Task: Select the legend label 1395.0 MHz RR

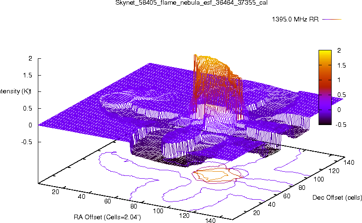Action: coord(295,20)
